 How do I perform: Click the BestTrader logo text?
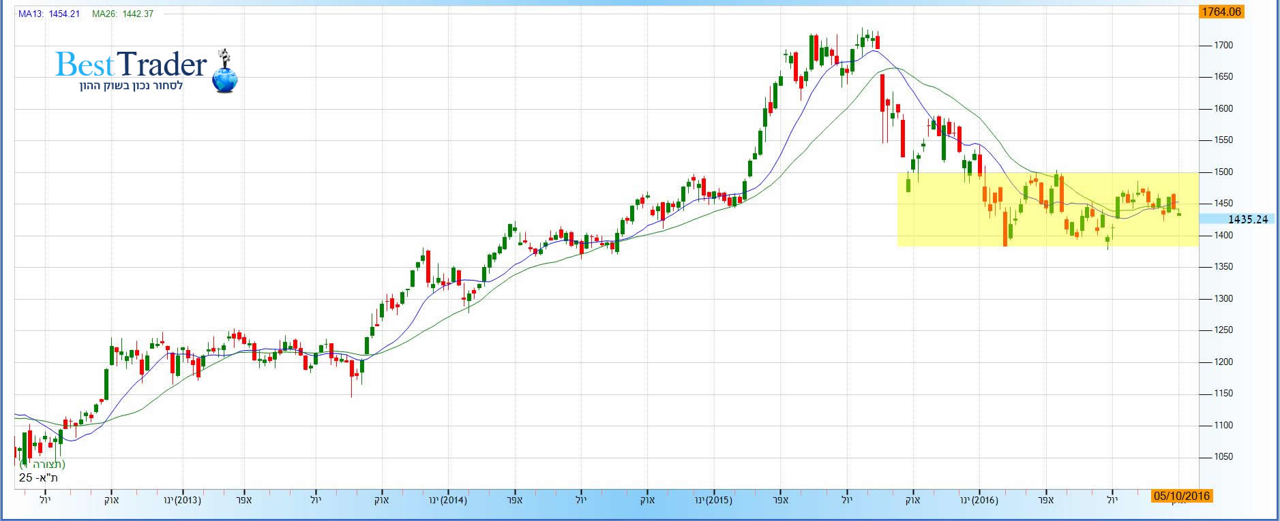click(x=131, y=65)
